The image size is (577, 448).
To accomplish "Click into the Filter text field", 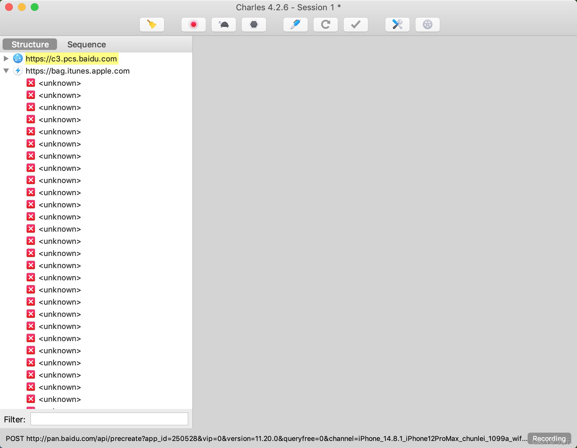I will (x=109, y=419).
